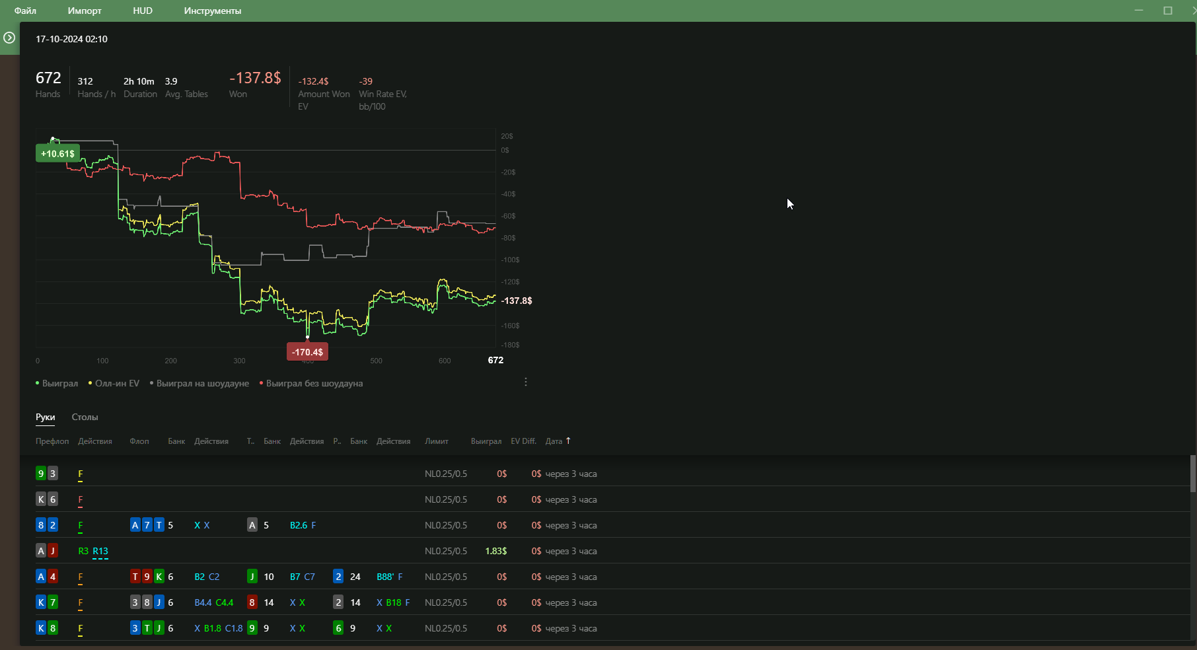Open the Файл menu

pyautogui.click(x=25, y=11)
